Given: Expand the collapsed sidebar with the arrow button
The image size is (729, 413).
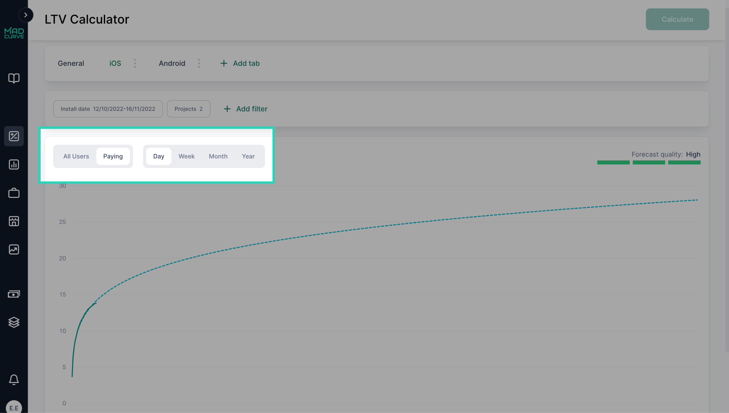Looking at the screenshot, I should coord(26,15).
